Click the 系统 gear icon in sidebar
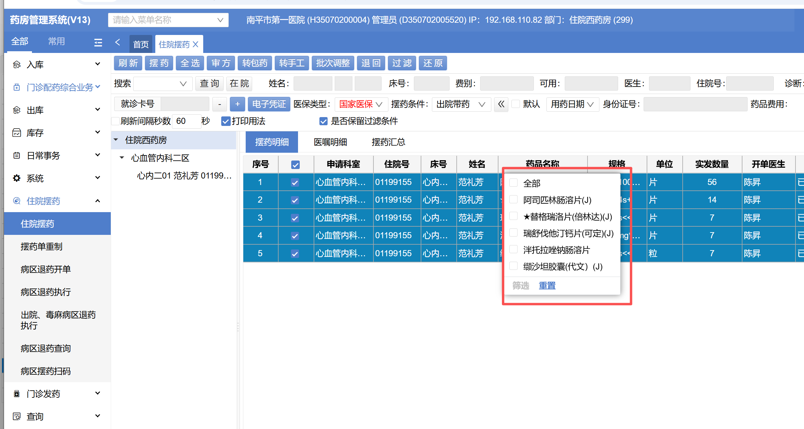804x429 pixels. [x=17, y=178]
